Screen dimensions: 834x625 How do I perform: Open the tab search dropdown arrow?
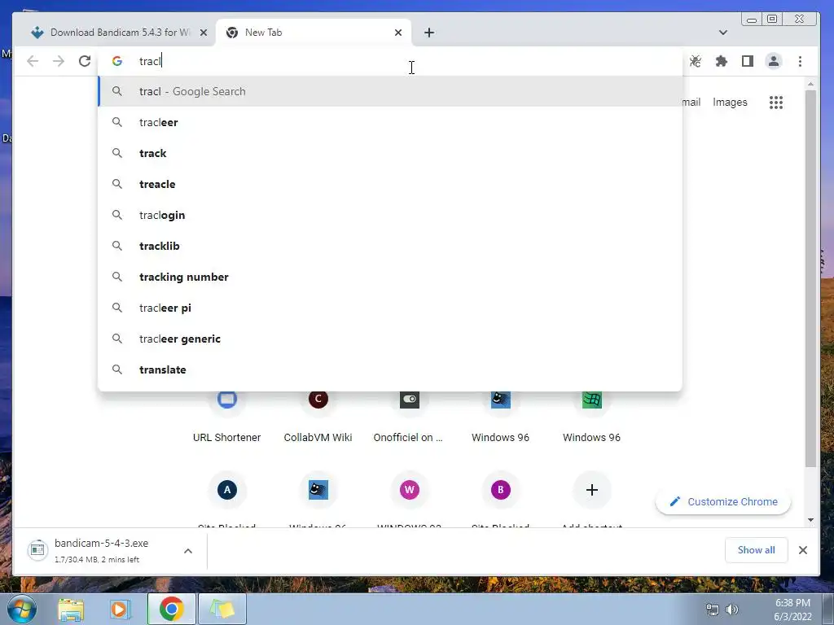pyautogui.click(x=723, y=33)
